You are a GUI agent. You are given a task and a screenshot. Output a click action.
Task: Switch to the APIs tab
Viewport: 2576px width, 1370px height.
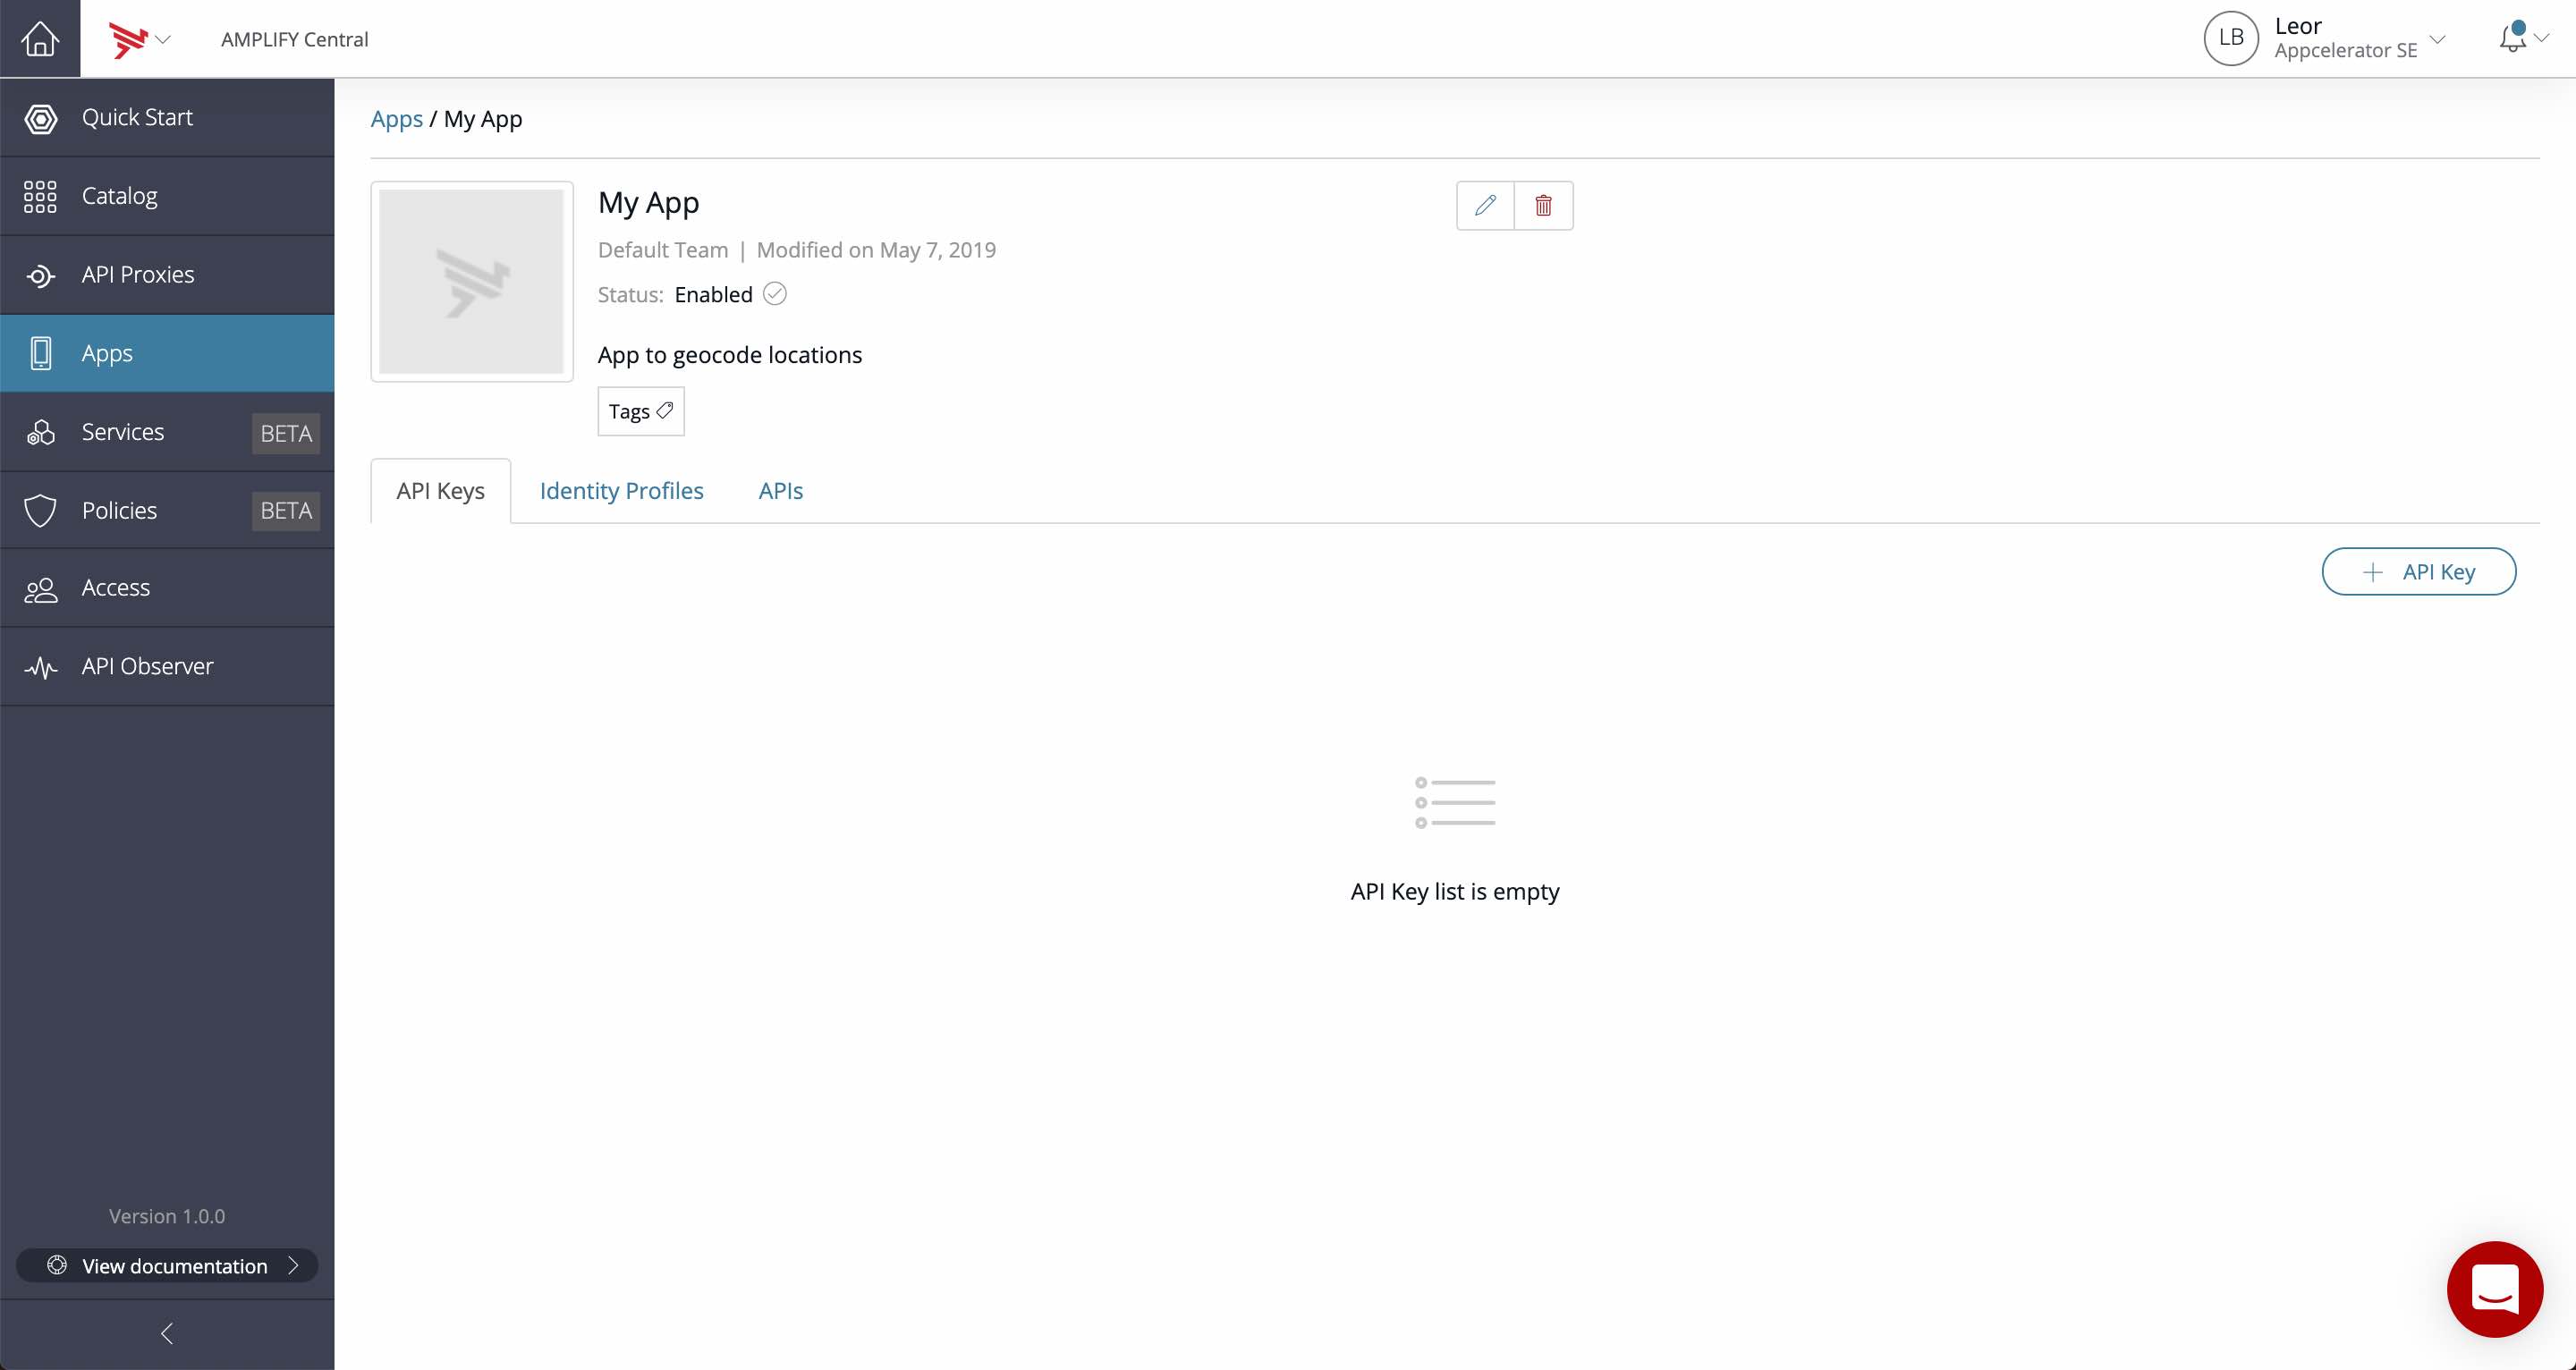coord(780,491)
